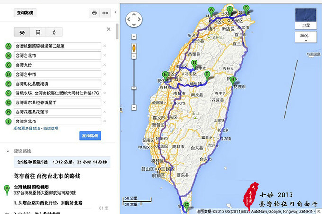Screen dimensions: 322x214
Task: Click the 台湾花莲县花莲市 input field
Action: point(57,112)
